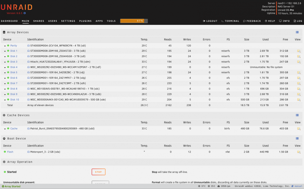
Task: Browse Disk 3 contents via folder icon
Action: [x=299, y=62]
